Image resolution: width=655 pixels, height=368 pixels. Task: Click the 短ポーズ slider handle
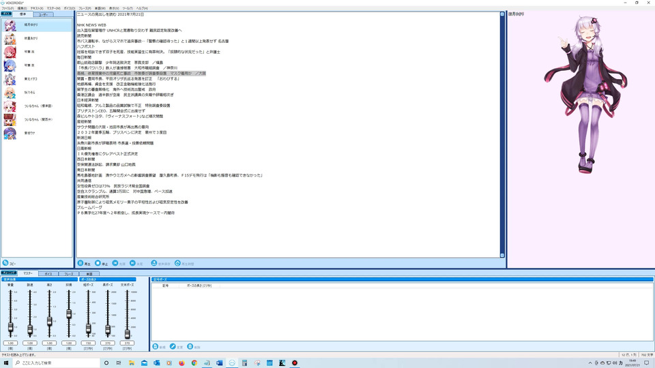coord(88,328)
